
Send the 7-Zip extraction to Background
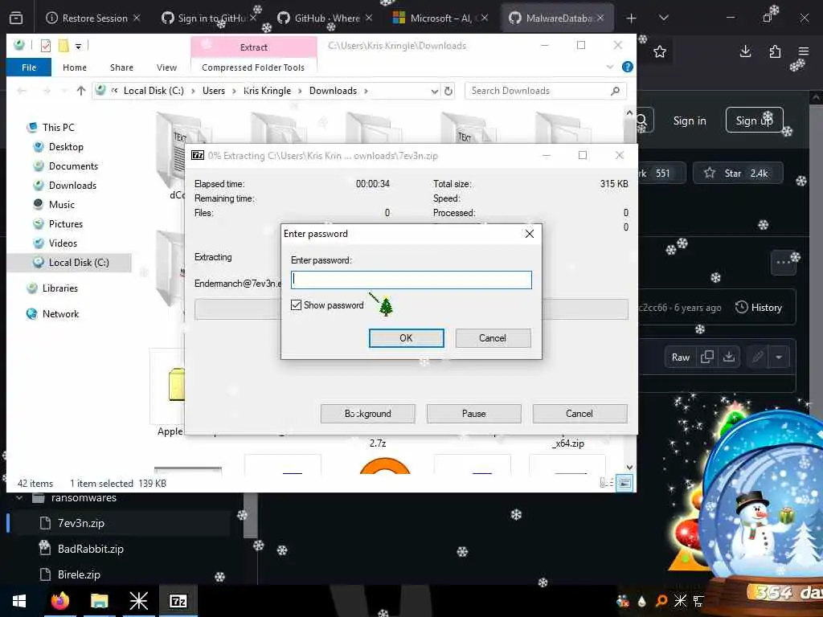tap(368, 414)
